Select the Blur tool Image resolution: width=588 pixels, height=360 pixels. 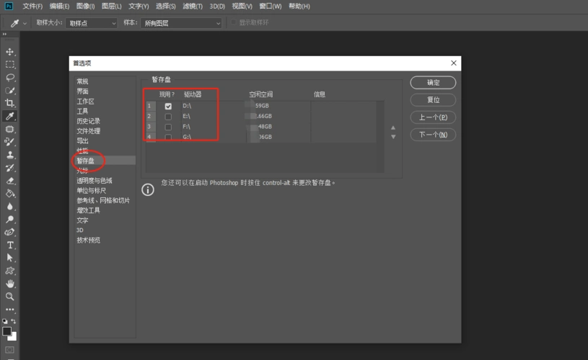[10, 207]
